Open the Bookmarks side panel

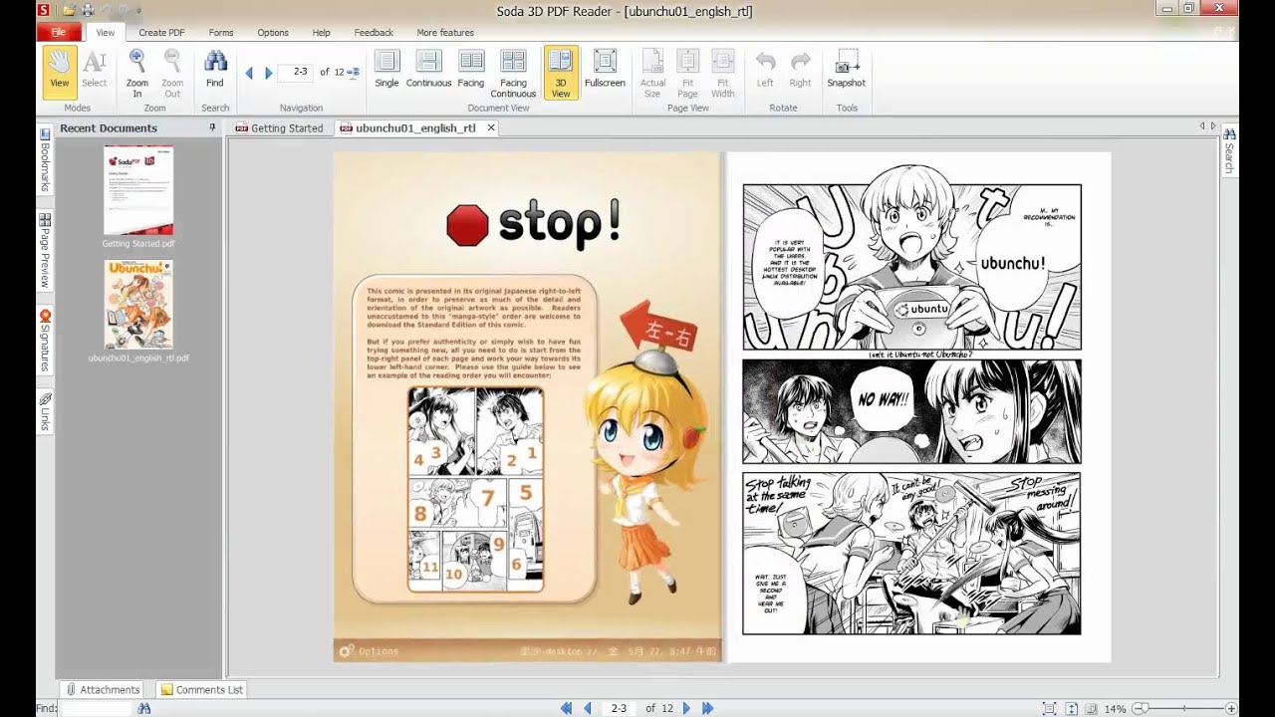click(x=45, y=159)
